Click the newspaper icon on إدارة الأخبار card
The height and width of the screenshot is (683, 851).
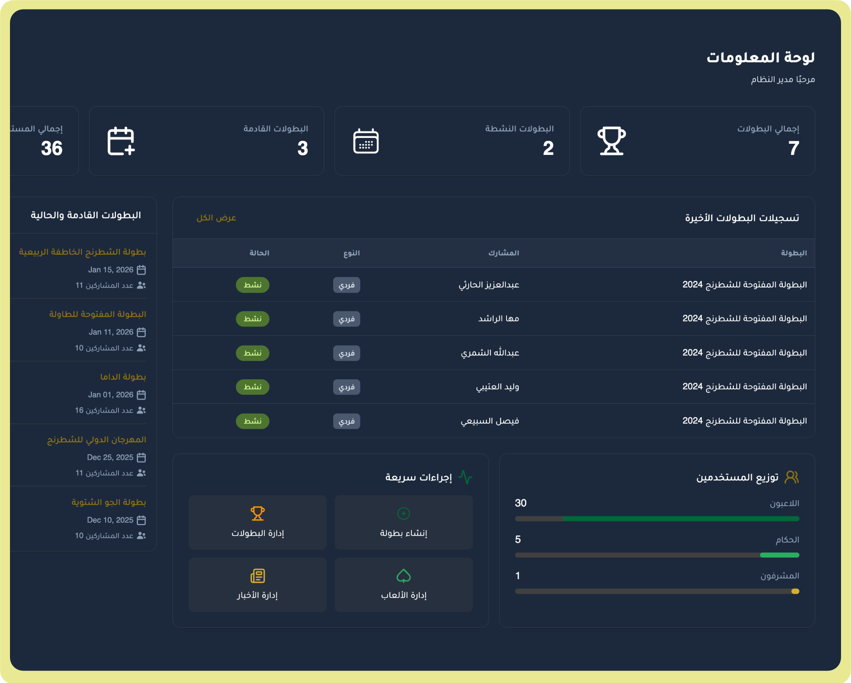pos(258,575)
